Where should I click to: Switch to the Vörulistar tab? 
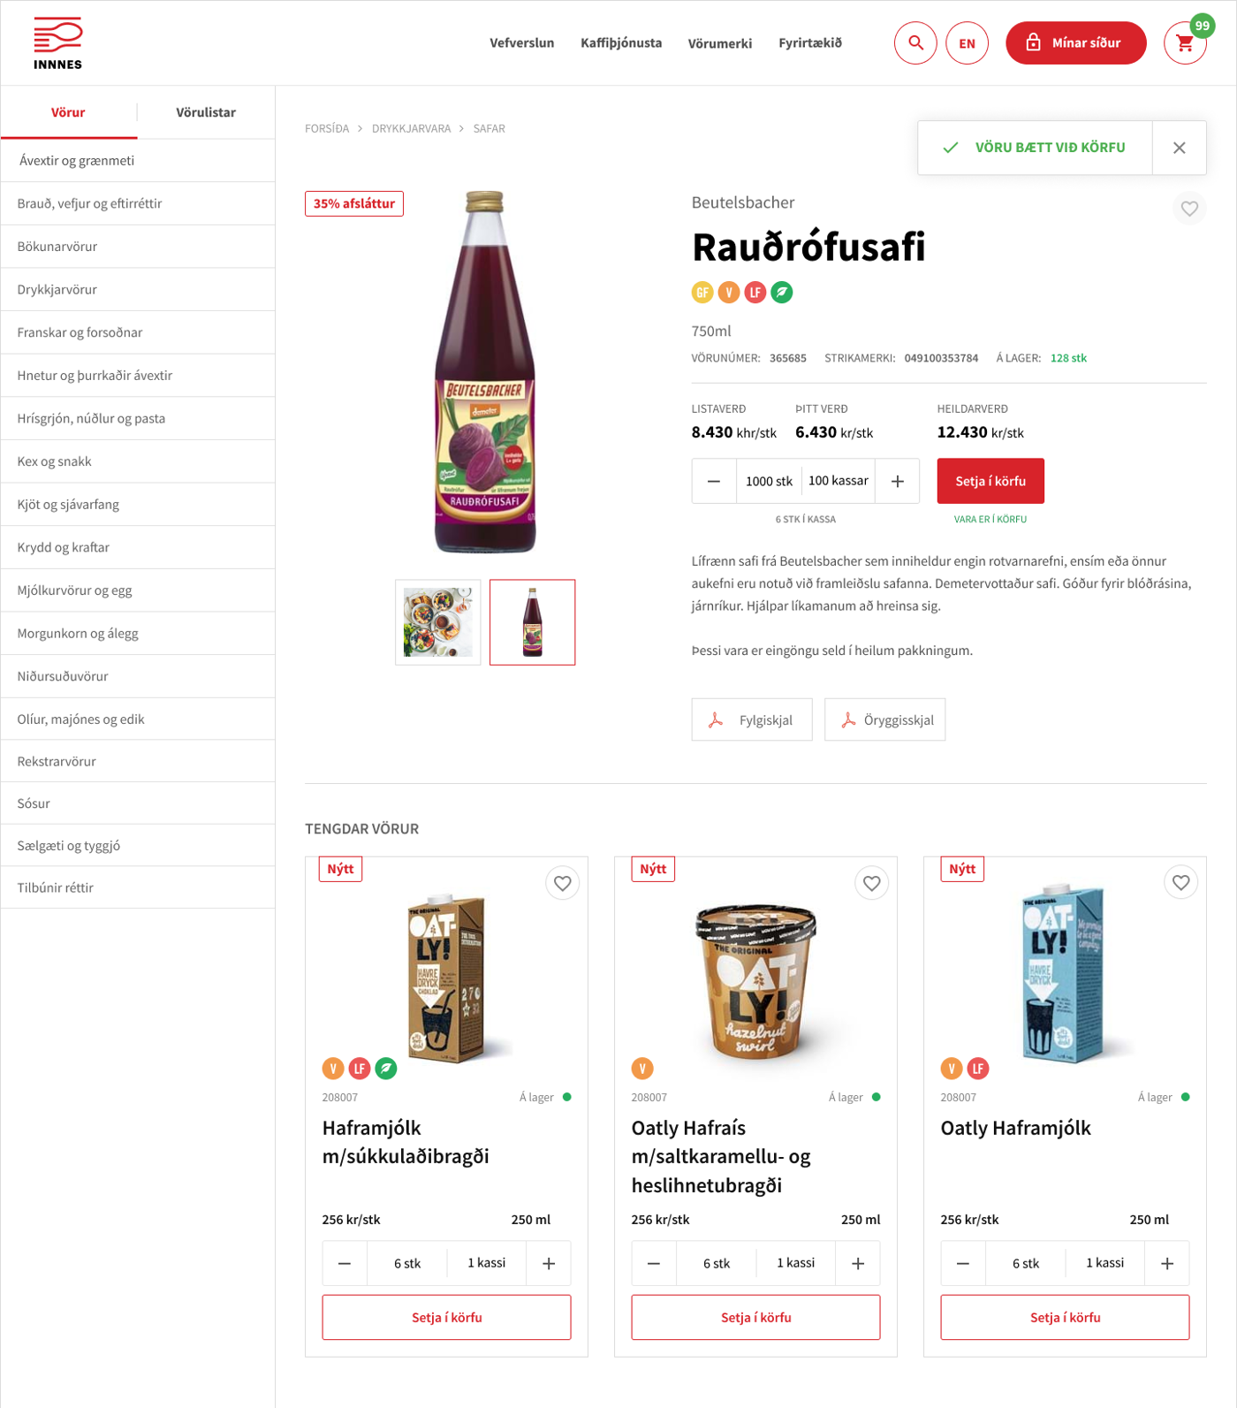click(206, 112)
